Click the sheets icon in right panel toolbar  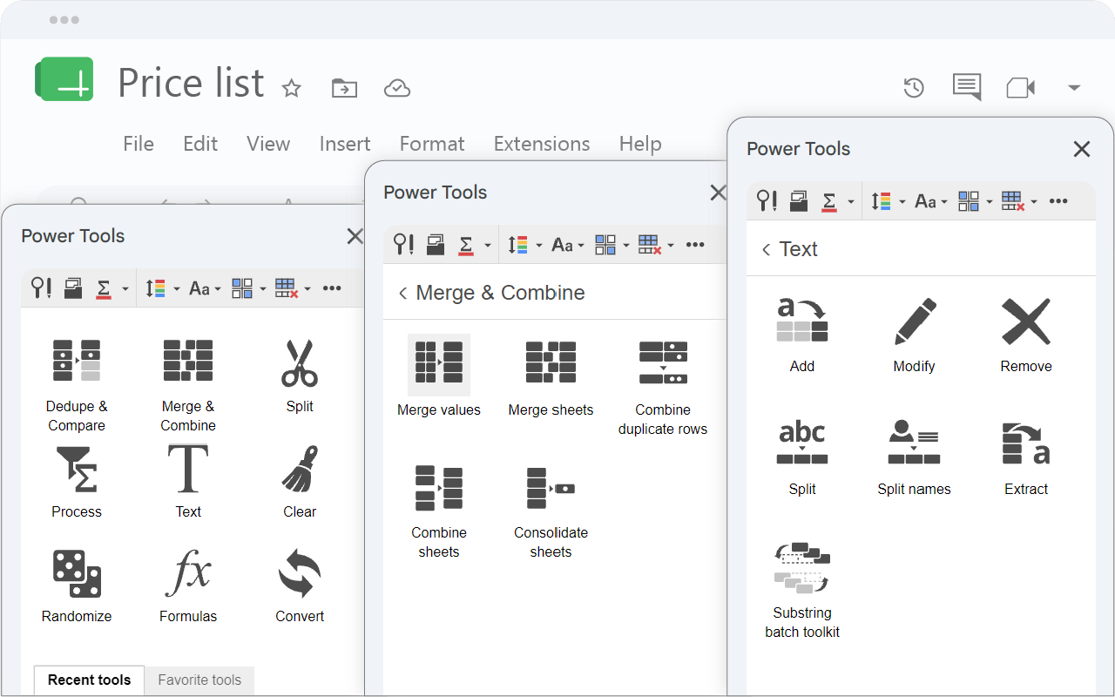pos(799,201)
